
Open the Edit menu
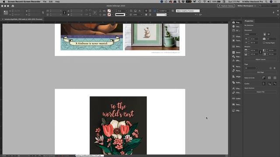click(51, 2)
